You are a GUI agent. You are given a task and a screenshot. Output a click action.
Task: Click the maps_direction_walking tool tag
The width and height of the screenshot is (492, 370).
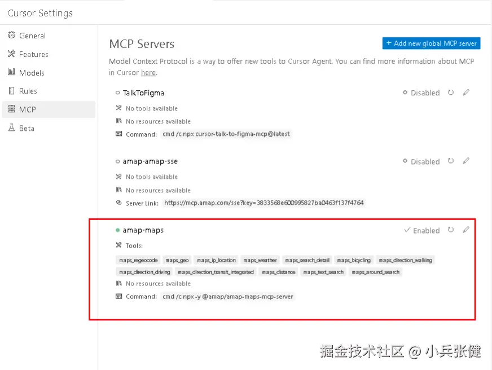(406, 260)
